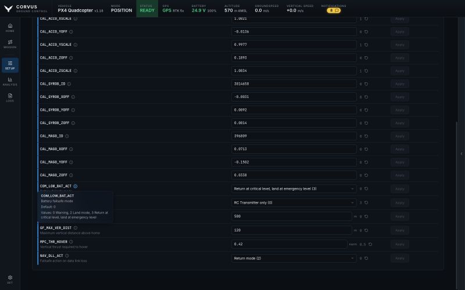Screen dimensions: 465x290
Task: Click the highlighted COM_LOW_BAT_ACT info icon
Action: pos(76,186)
